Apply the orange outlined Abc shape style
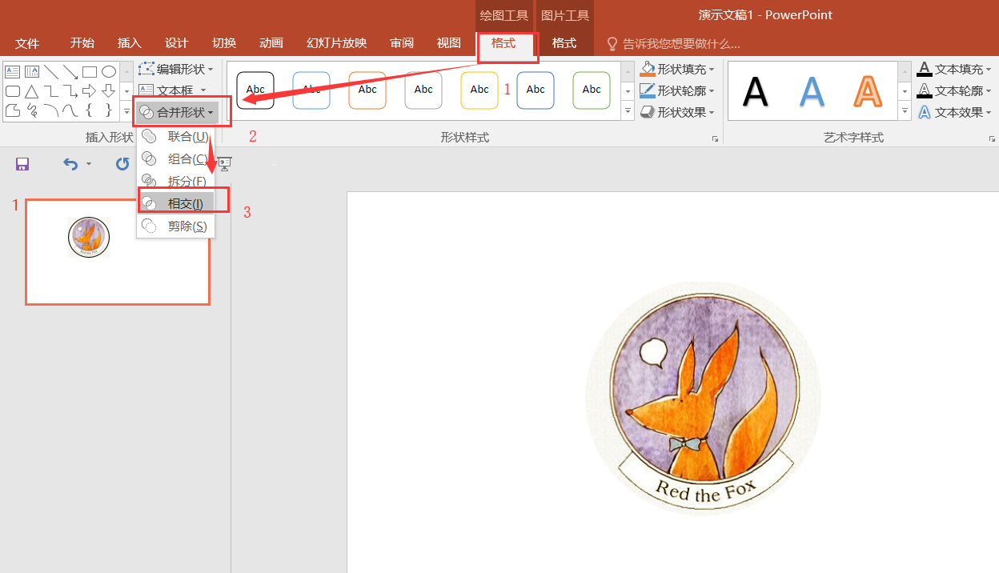999x573 pixels. [x=367, y=90]
